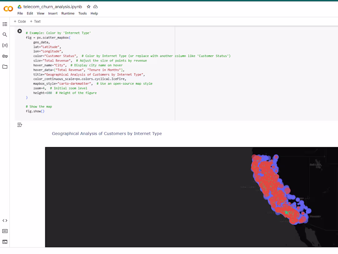Open the variables inspector panel
This screenshot has height=254, width=338.
click(5, 45)
